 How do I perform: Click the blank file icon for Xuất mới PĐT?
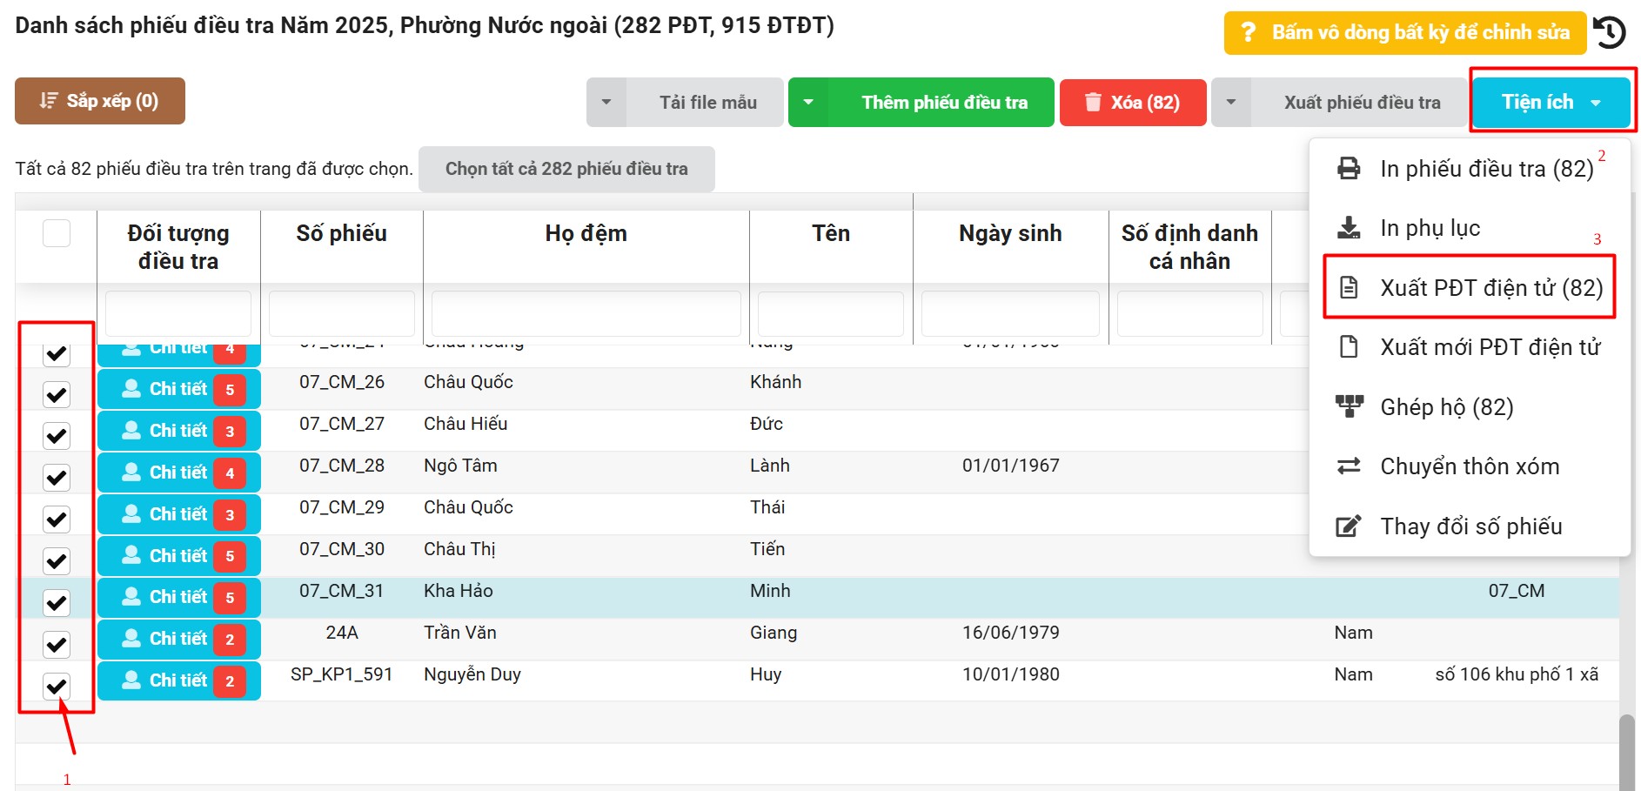(x=1349, y=347)
